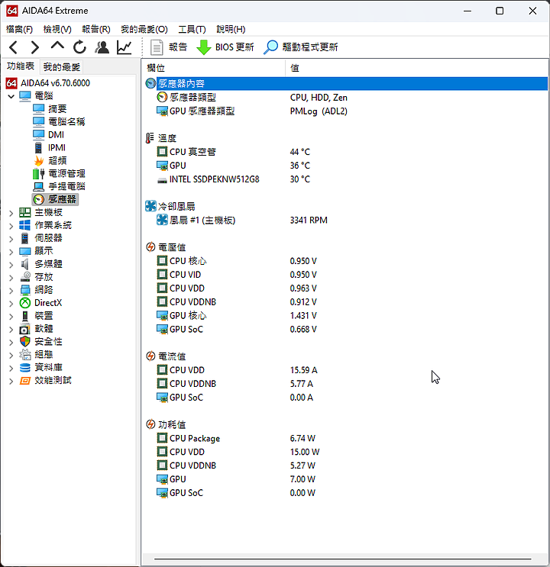Go forward with the right arrow toolbar icon
Viewport: 550px width, 567px height.
(x=35, y=47)
